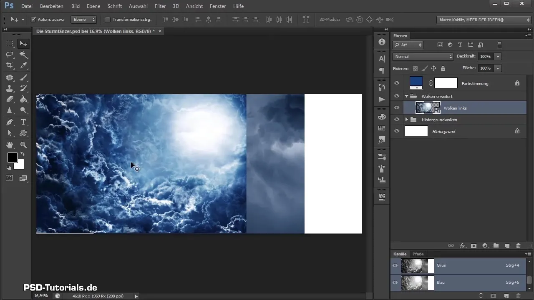Add layer mask in Ebenen panel
This screenshot has width=534, height=300.
pyautogui.click(x=474, y=246)
